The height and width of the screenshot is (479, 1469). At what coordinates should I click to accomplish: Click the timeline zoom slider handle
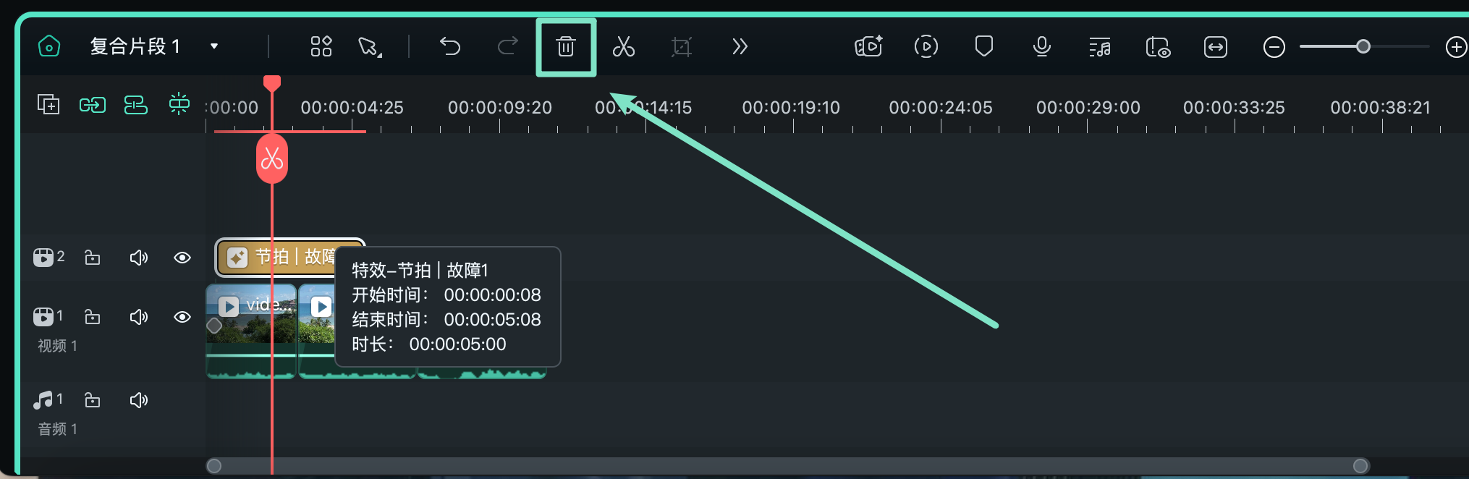pyautogui.click(x=1363, y=47)
